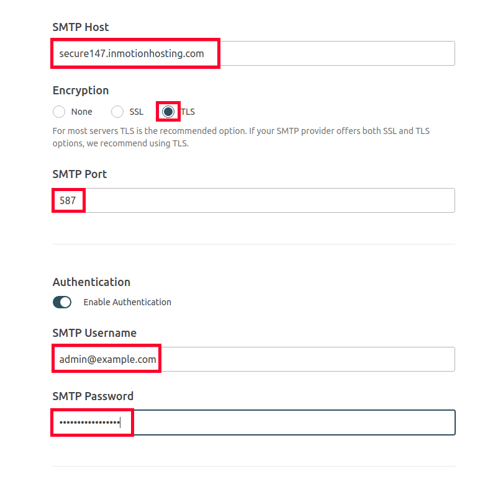Viewport: 498px width, 487px height.
Task: Click the "SMTP Port" field label
Action: pos(79,174)
